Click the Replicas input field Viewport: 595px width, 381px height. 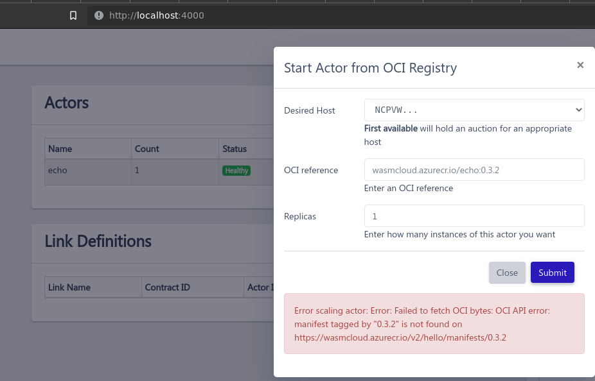point(474,216)
